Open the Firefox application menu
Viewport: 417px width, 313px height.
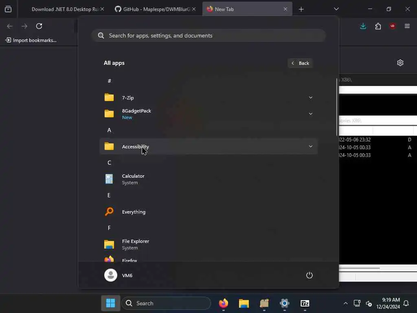tap(407, 26)
